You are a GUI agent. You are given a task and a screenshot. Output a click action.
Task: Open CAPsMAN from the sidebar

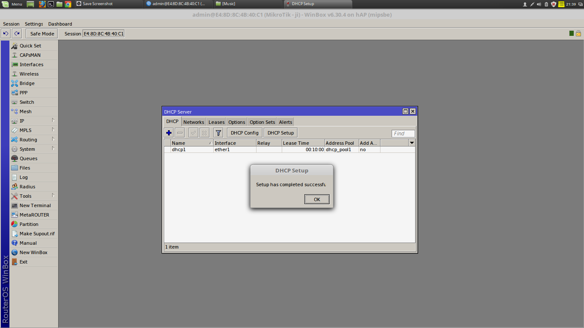coord(34,55)
